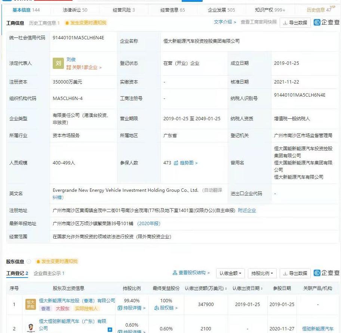
Task: Open the 基本信息 tab
Action: (26, 10)
